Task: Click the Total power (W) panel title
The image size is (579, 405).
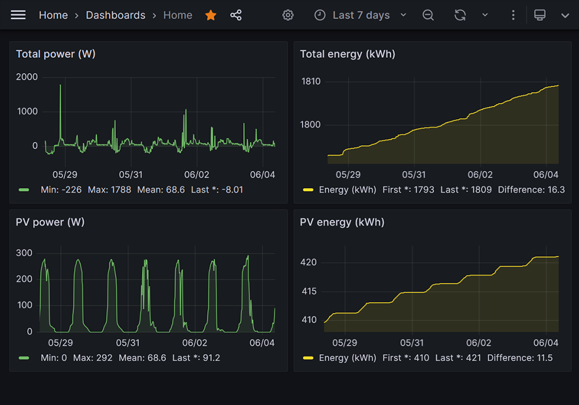Action: pos(56,54)
